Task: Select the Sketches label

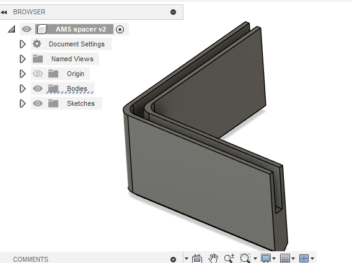Action: [x=81, y=103]
